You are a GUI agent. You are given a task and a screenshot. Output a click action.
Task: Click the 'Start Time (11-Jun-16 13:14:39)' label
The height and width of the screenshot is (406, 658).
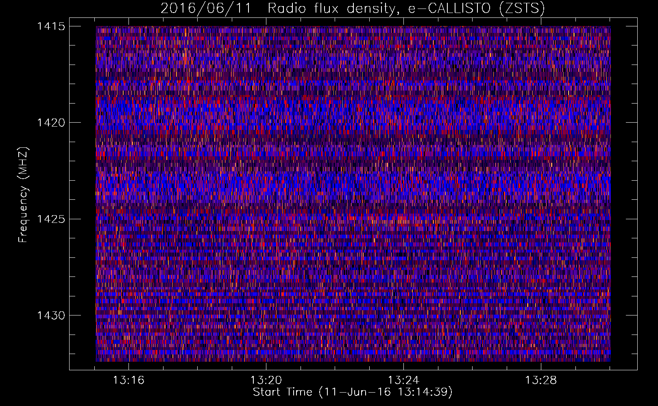[x=353, y=392]
